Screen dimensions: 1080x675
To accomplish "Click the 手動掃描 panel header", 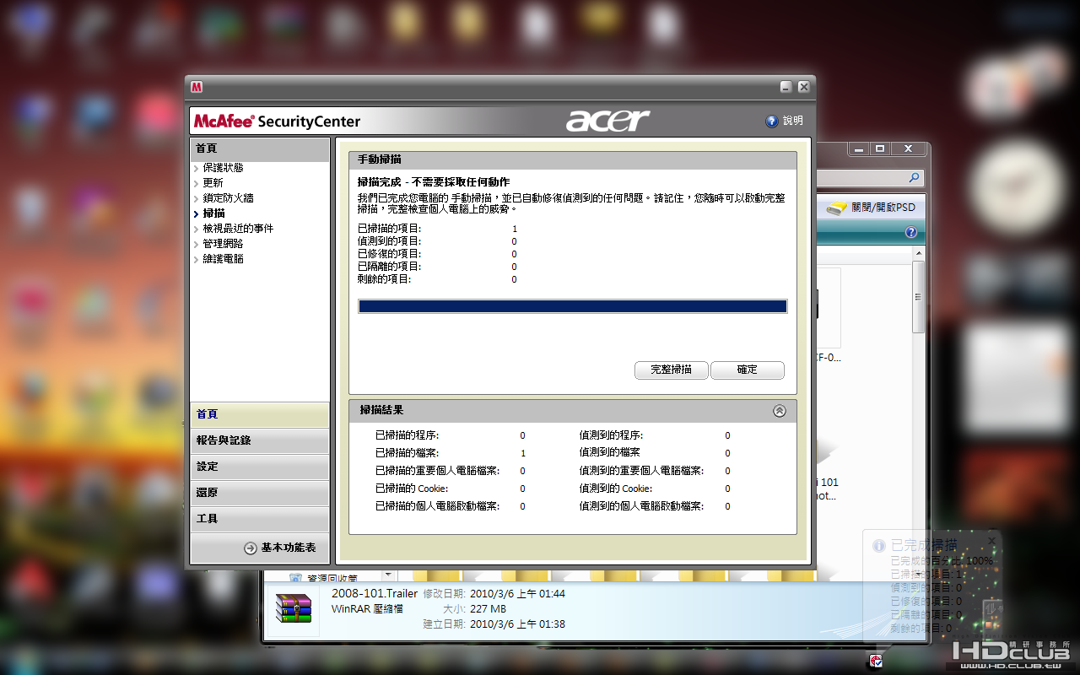I will pos(573,159).
